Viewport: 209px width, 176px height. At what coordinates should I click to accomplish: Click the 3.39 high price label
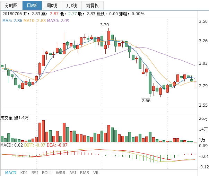pos(104,25)
